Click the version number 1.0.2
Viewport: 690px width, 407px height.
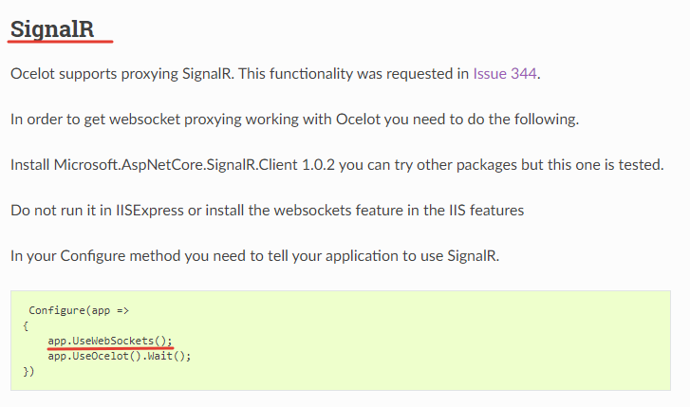(318, 164)
